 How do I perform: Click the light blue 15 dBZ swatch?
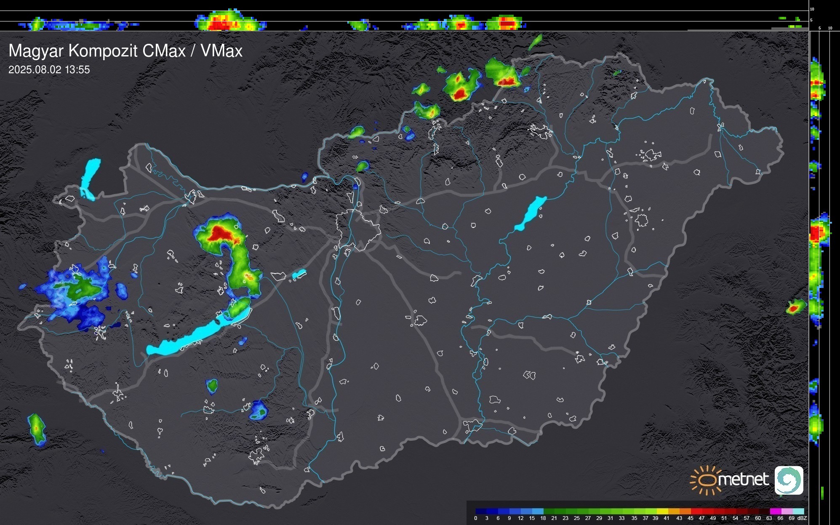(x=538, y=511)
